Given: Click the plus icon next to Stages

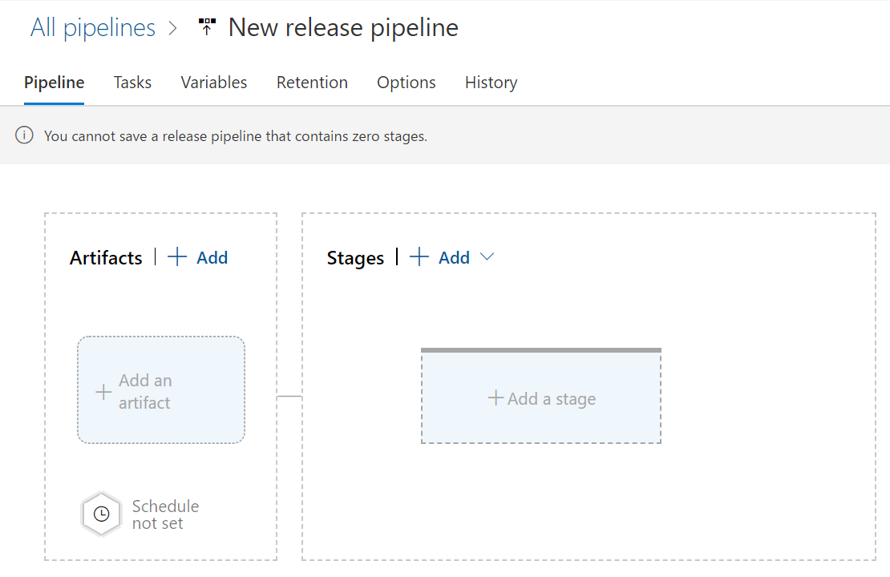Looking at the screenshot, I should (x=419, y=257).
